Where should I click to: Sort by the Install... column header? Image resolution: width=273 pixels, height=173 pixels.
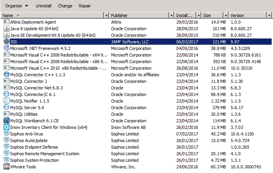pyautogui.click(x=185, y=15)
